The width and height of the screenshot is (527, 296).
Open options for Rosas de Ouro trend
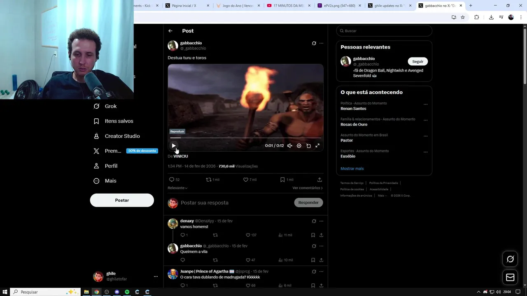[x=426, y=120]
